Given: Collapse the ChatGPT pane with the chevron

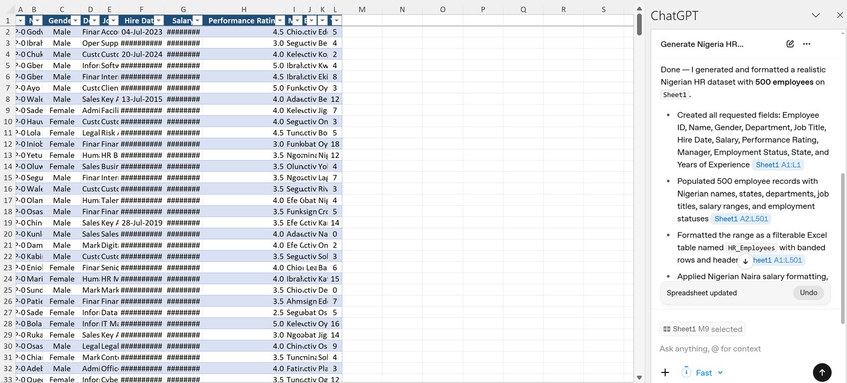Looking at the screenshot, I should 816,15.
